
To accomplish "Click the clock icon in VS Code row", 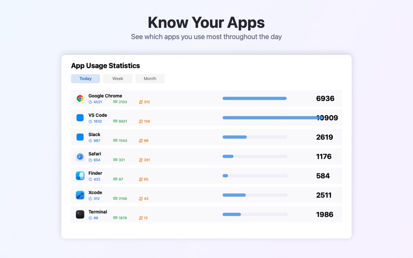I will (x=90, y=121).
